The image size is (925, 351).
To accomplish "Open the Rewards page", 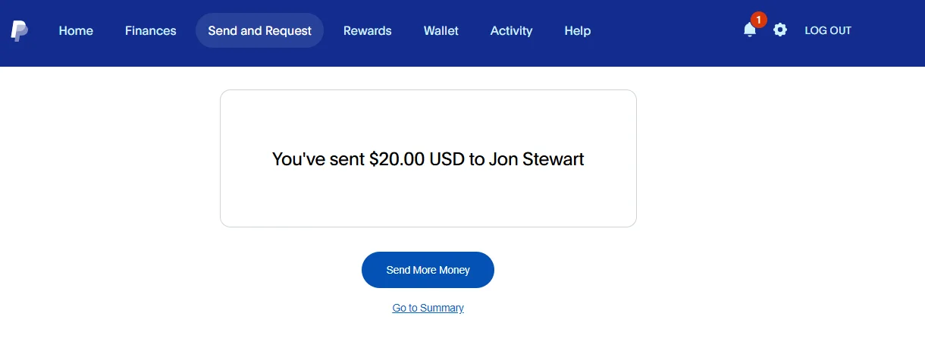I will click(368, 31).
